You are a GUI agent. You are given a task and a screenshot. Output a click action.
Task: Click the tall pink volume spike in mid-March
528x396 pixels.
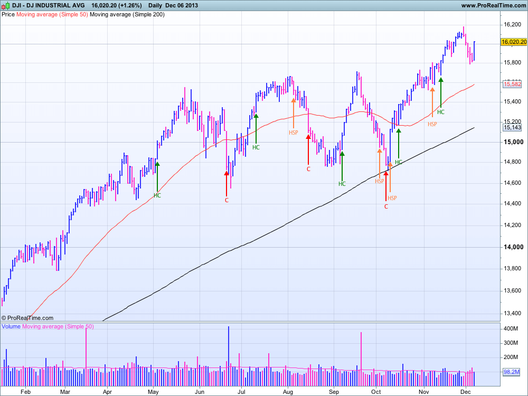coord(86,356)
